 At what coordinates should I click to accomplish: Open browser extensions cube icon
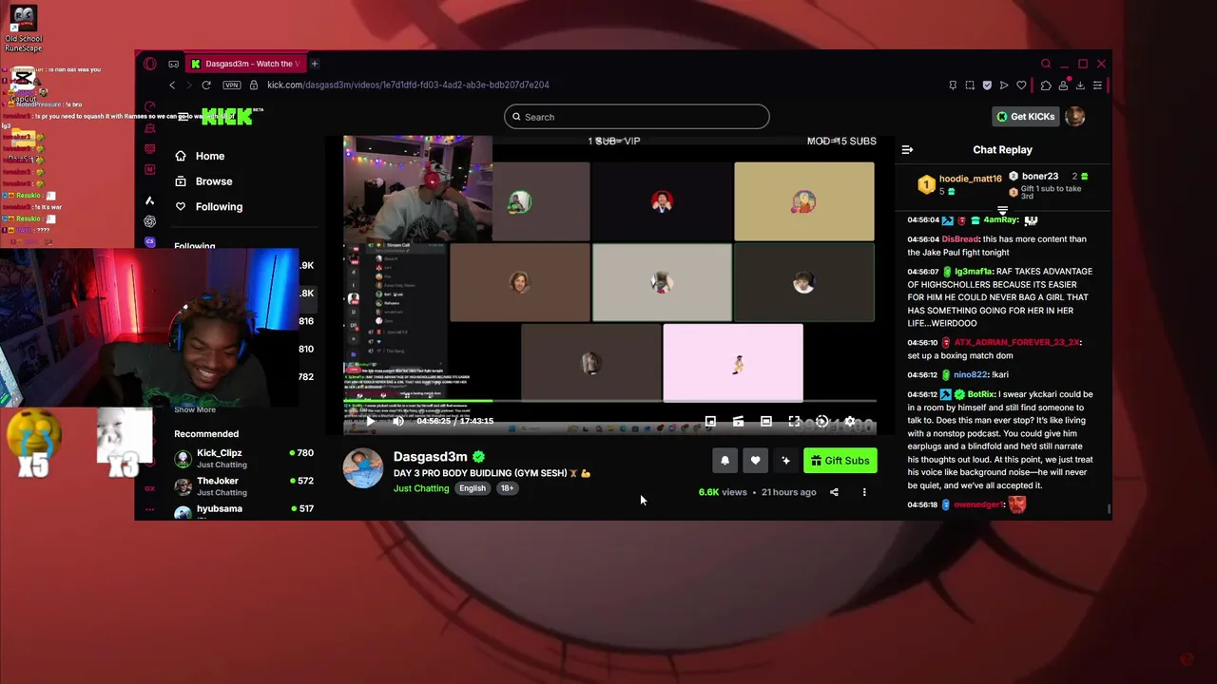[x=1046, y=85]
